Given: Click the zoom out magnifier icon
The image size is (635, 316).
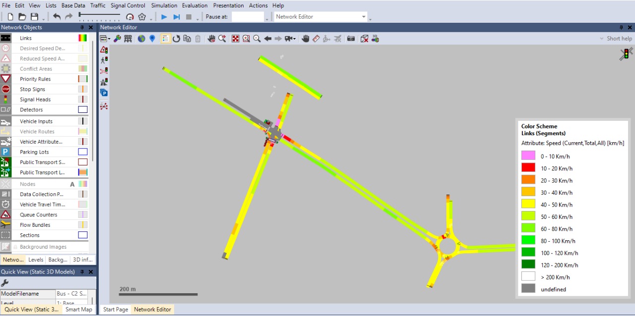Looking at the screenshot, I should pos(256,39).
